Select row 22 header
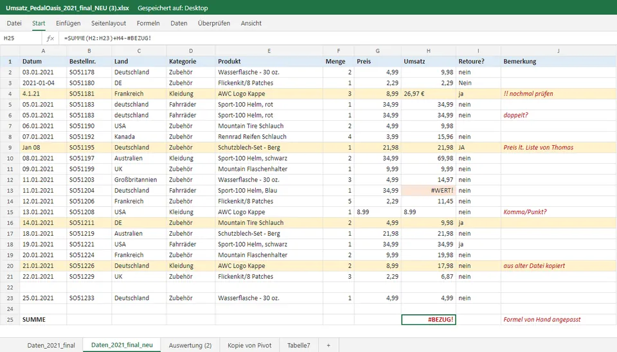617x352 pixels. 10,287
